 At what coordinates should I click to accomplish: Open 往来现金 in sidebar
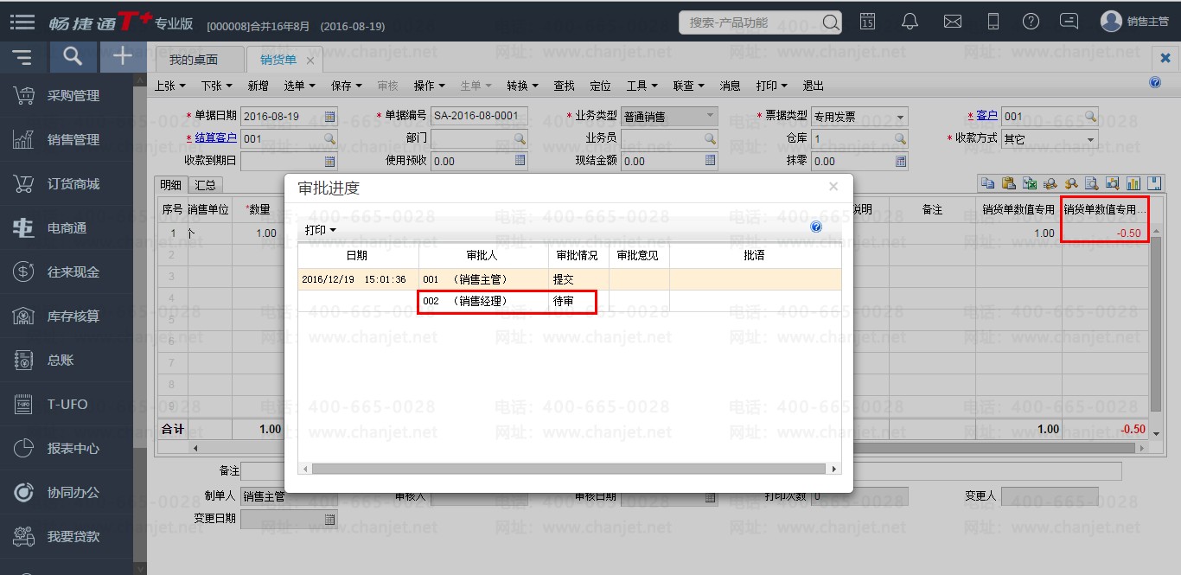point(67,272)
